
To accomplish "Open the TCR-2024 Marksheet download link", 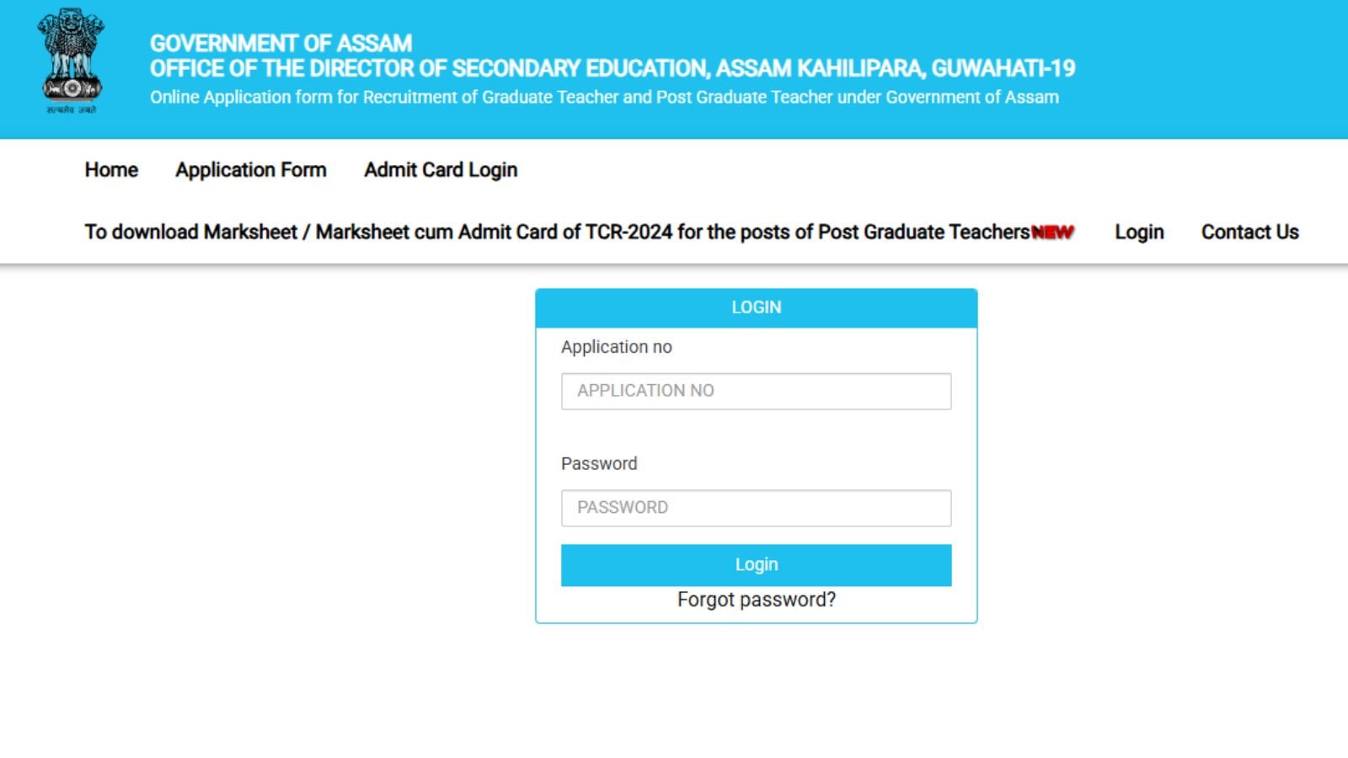I will pos(556,232).
